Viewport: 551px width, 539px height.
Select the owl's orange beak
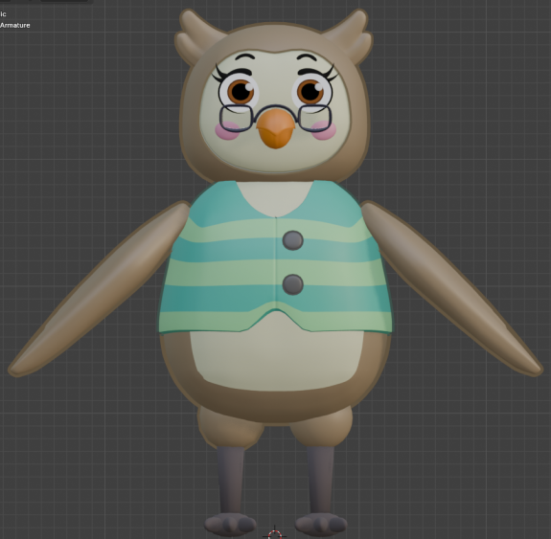[x=276, y=128]
